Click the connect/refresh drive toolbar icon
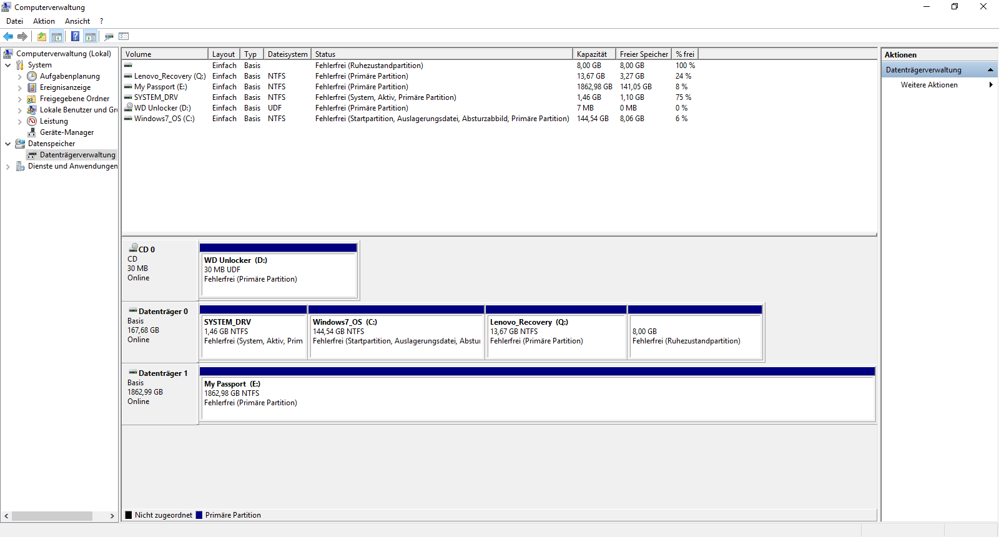The height and width of the screenshot is (537, 999). (109, 36)
